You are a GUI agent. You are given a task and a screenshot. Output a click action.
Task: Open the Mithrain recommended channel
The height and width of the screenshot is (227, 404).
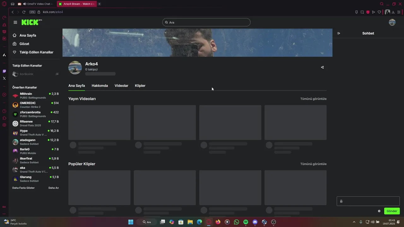point(35,96)
